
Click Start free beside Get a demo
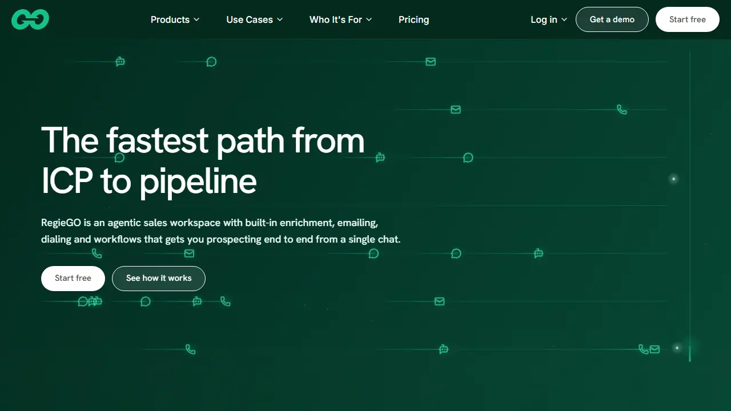tap(688, 19)
